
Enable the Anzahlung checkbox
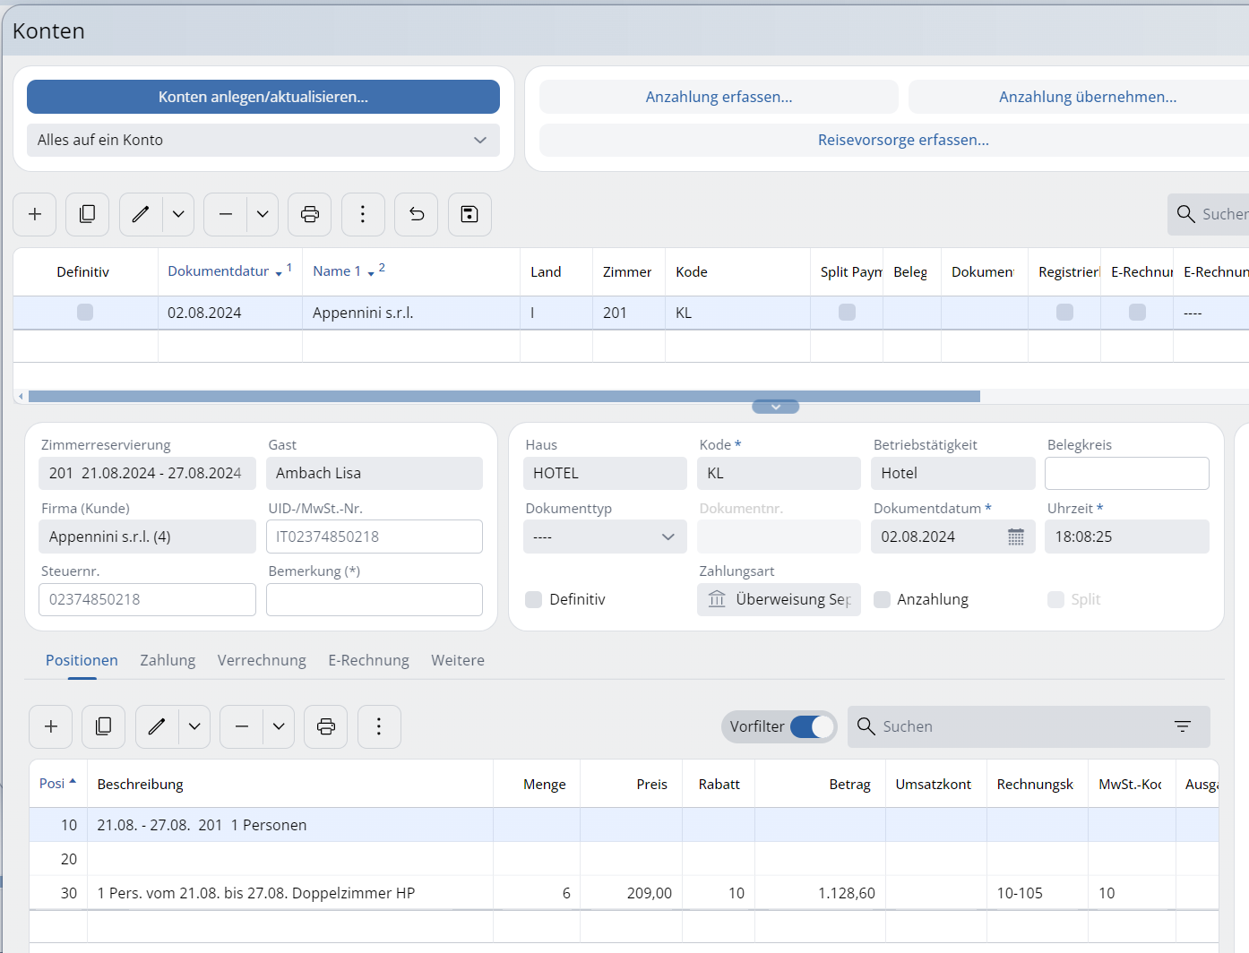tap(883, 599)
